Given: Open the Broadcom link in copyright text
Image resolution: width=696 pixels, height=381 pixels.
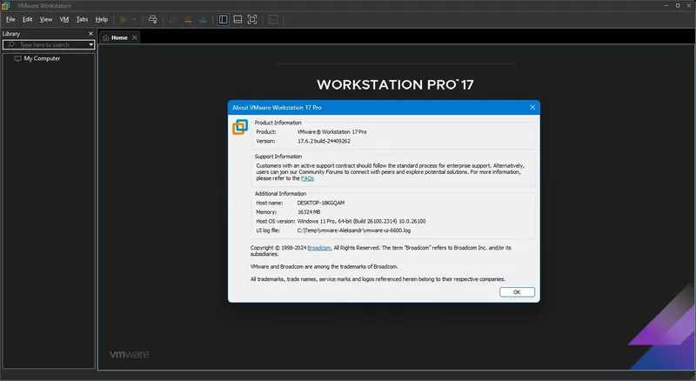Looking at the screenshot, I should click(319, 248).
